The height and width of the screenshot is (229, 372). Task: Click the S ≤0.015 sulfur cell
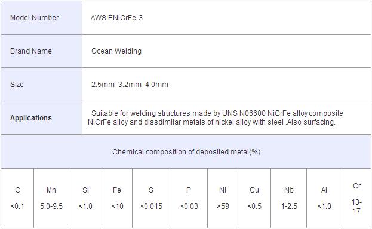pyautogui.click(x=151, y=198)
